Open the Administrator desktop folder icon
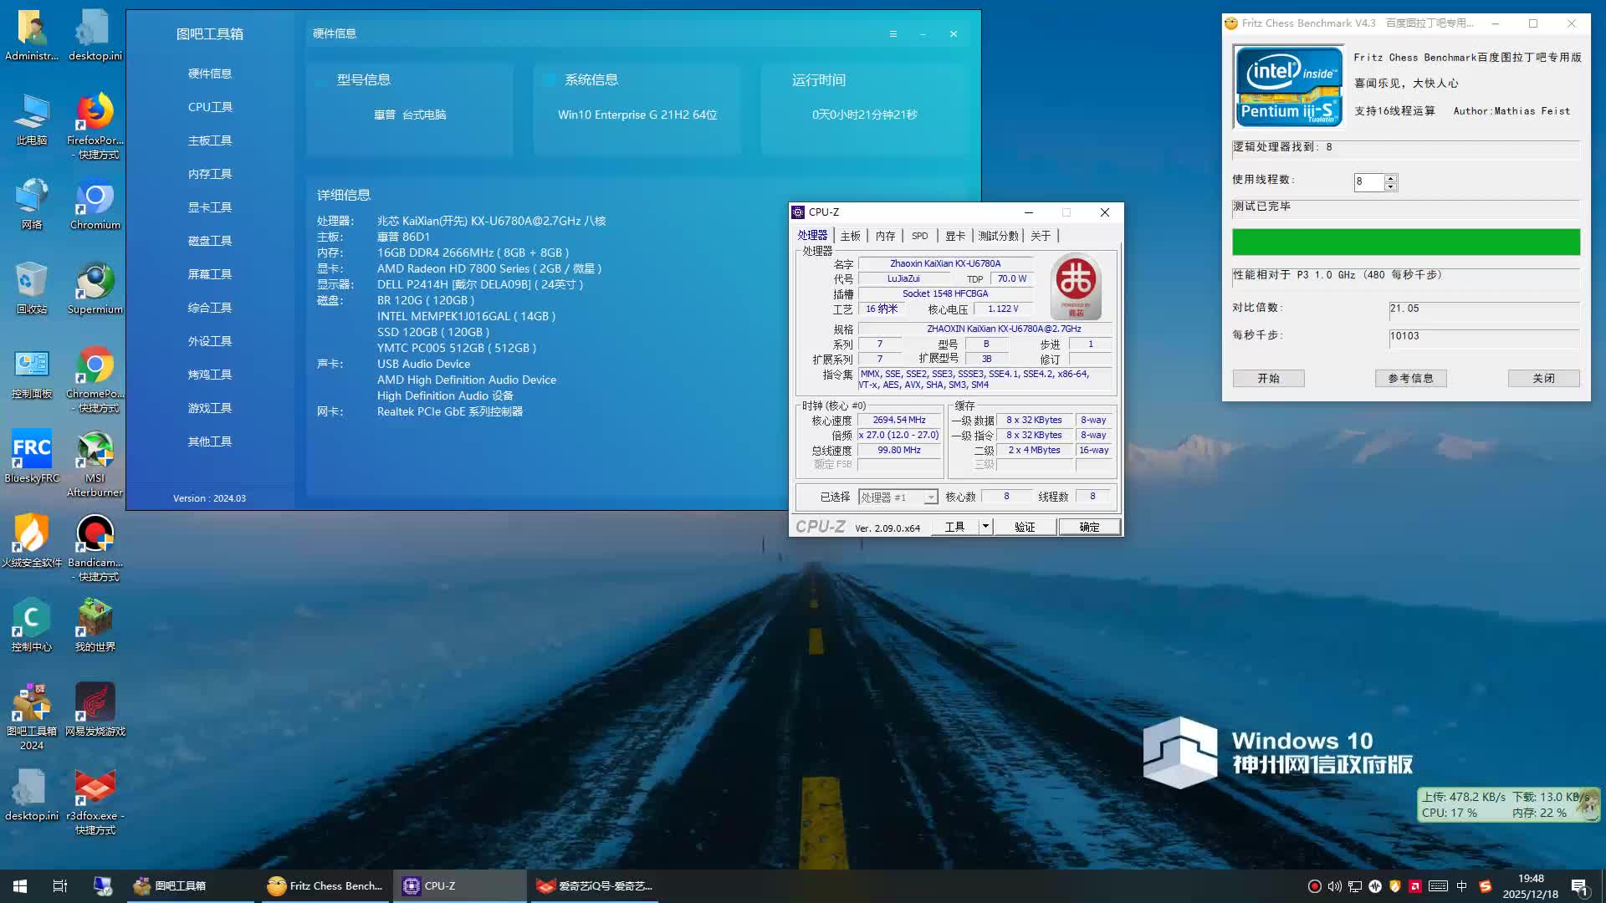 pos(32,35)
